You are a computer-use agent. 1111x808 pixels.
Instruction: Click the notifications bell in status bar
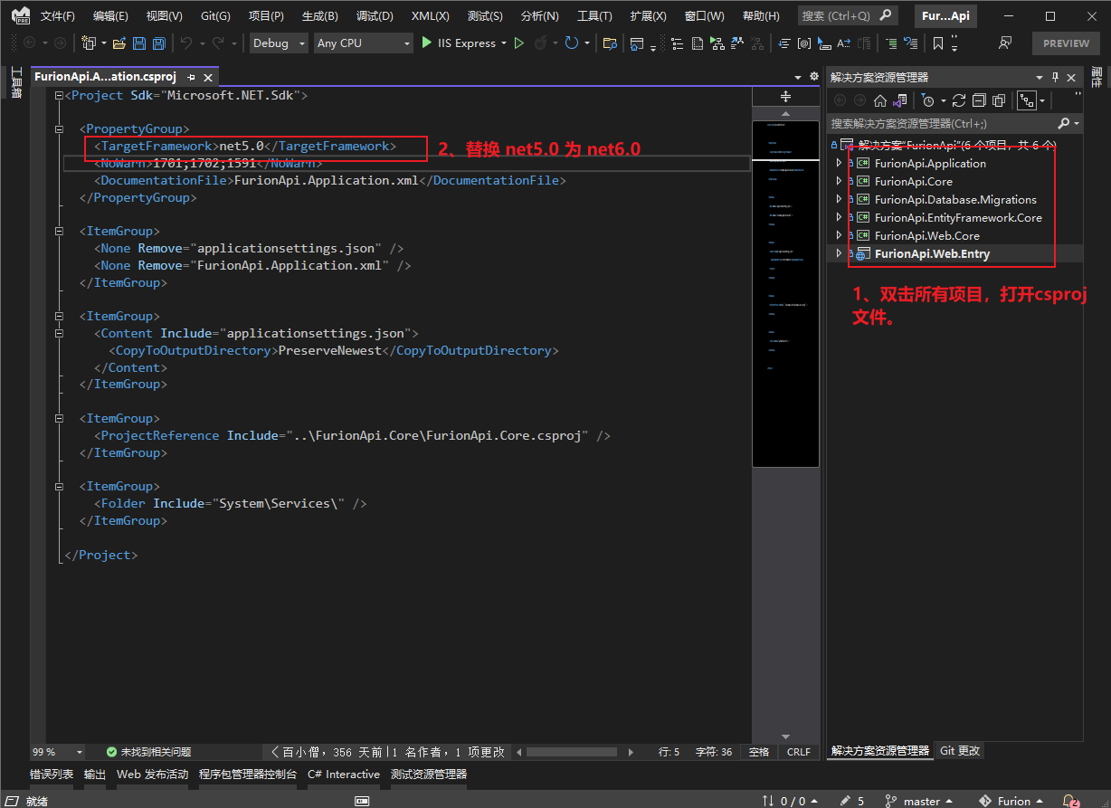pyautogui.click(x=1069, y=801)
